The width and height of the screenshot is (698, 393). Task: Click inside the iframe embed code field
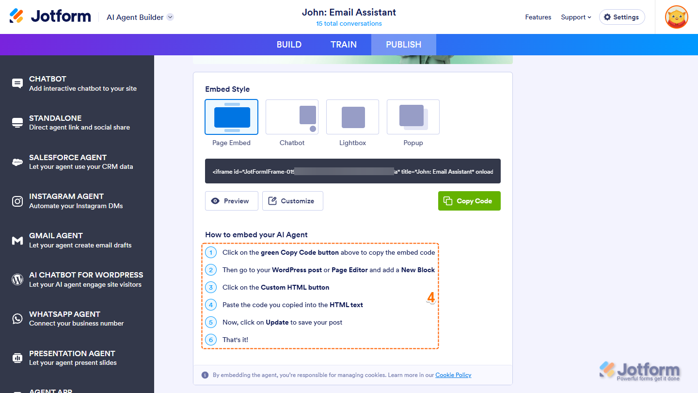pos(352,171)
